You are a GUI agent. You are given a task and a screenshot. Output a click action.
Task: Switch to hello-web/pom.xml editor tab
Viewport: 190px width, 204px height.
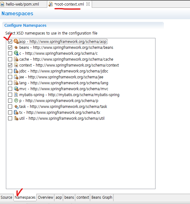coord(22,4)
